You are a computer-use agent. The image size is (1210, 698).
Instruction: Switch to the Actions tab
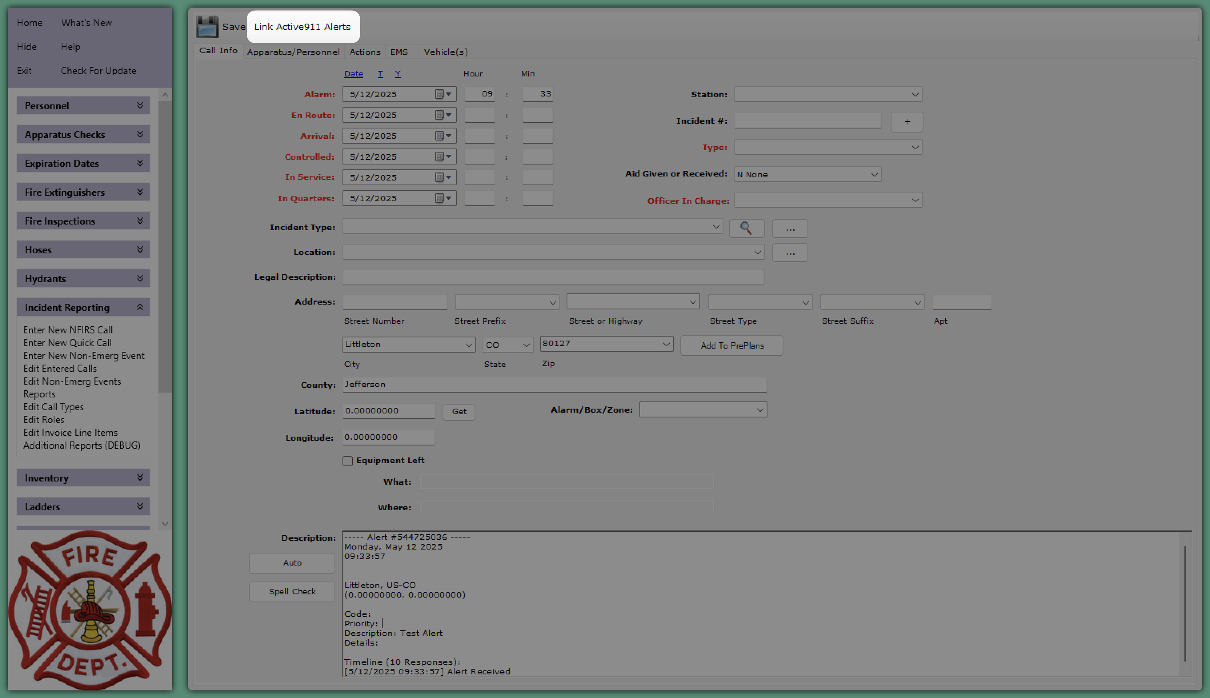pos(365,52)
